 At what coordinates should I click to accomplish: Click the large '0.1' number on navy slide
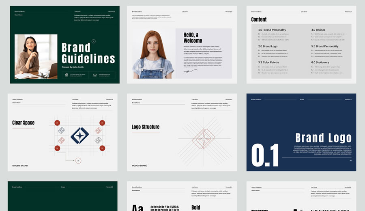(265, 155)
